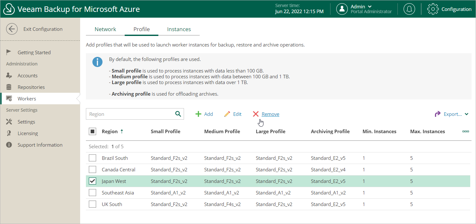Open Licensing in the sidebar
The image size is (476, 224).
point(28,133)
